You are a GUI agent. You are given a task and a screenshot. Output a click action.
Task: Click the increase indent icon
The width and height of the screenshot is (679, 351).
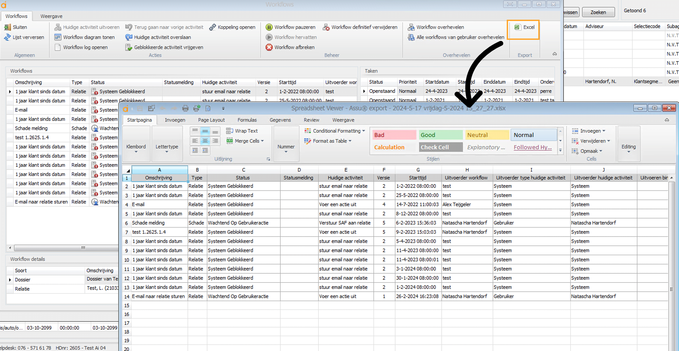tap(205, 151)
